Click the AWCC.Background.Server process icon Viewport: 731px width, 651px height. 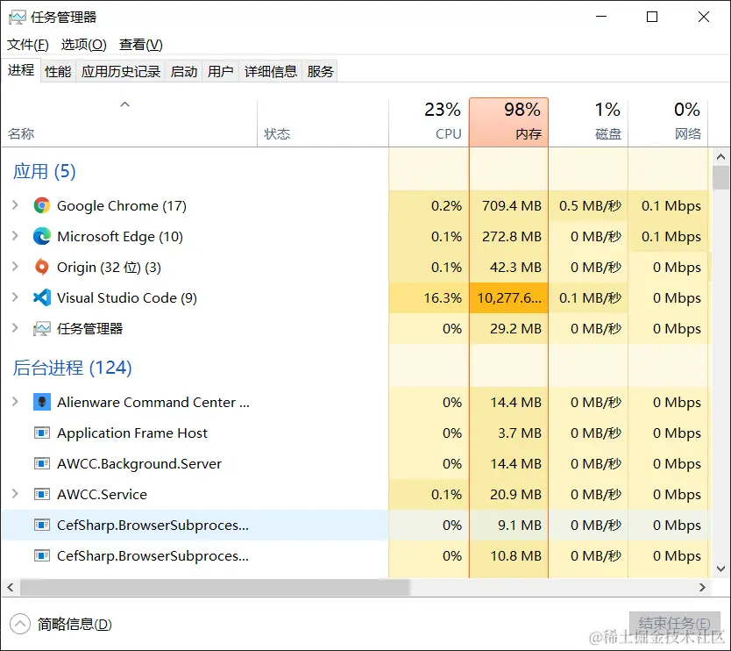[x=42, y=464]
